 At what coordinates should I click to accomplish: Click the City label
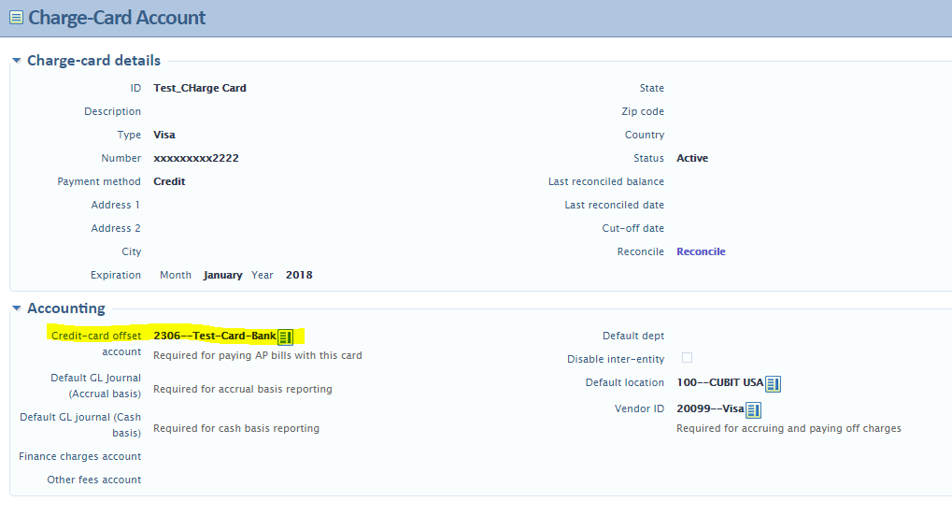[131, 252]
